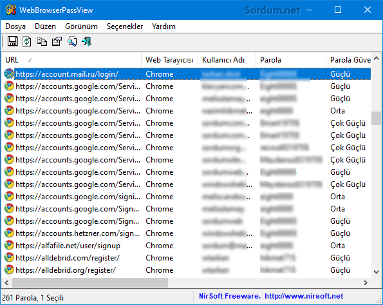Click vertical scrollbar down arrow

pos(376,272)
